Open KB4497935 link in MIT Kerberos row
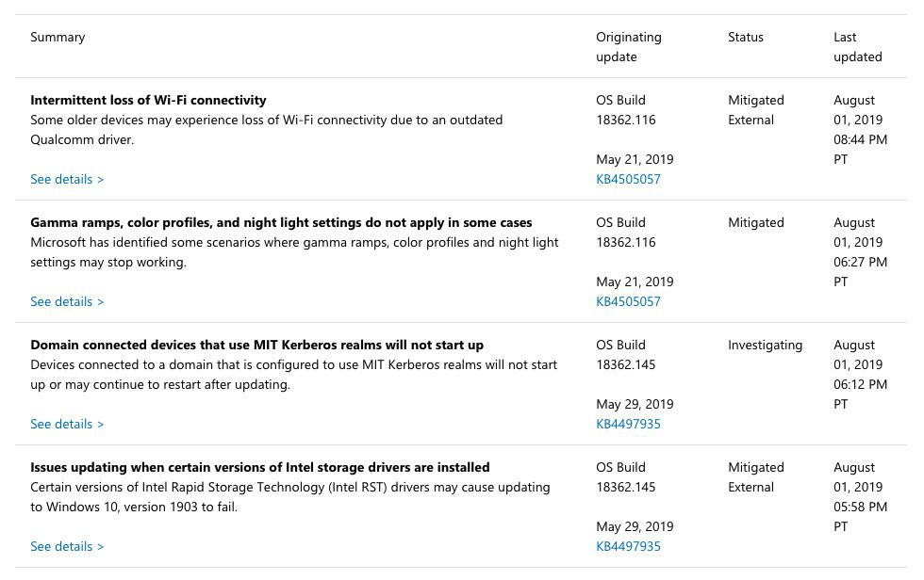Image resolution: width=924 pixels, height=580 pixels. coord(628,424)
